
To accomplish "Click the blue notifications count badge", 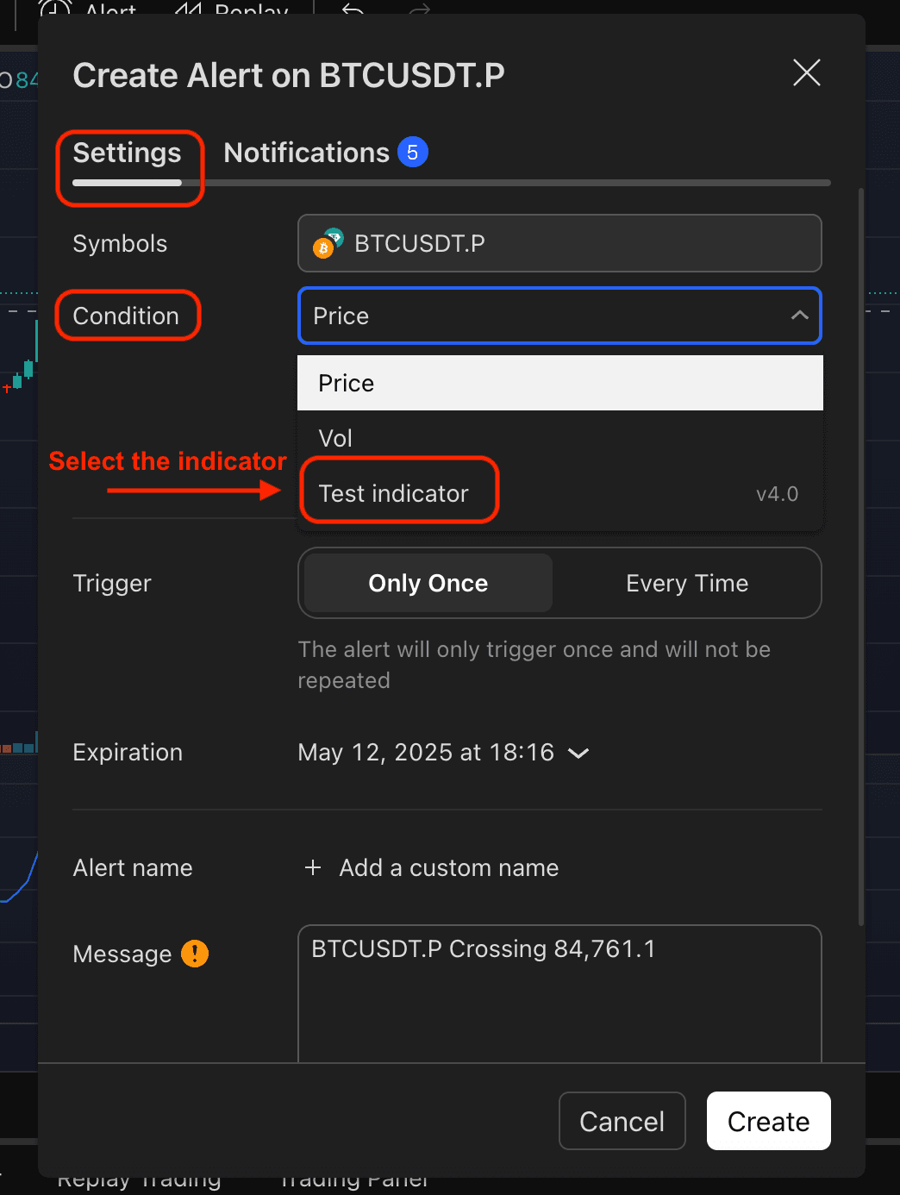I will [x=413, y=153].
